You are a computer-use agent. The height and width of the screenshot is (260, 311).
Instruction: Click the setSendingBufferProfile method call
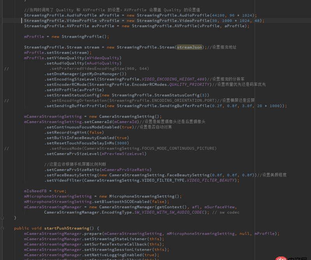[75, 106]
